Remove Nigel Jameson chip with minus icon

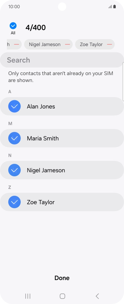click(x=67, y=44)
